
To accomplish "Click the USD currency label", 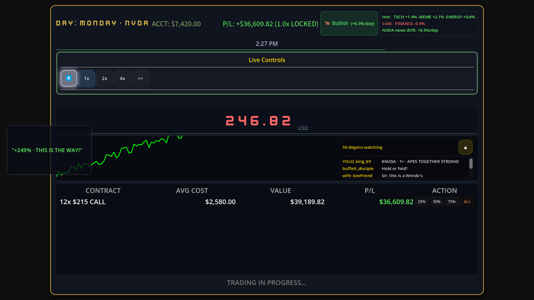I will point(303,128).
